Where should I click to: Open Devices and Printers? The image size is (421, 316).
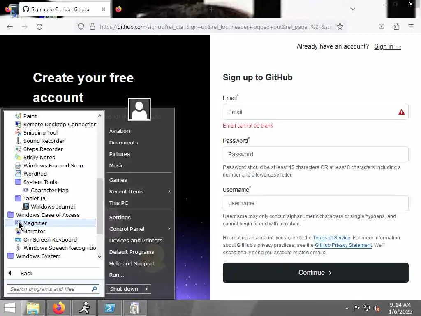coord(136,240)
